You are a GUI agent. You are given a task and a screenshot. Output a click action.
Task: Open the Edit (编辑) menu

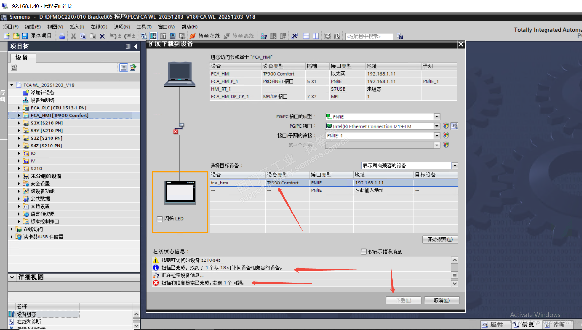[x=33, y=27]
